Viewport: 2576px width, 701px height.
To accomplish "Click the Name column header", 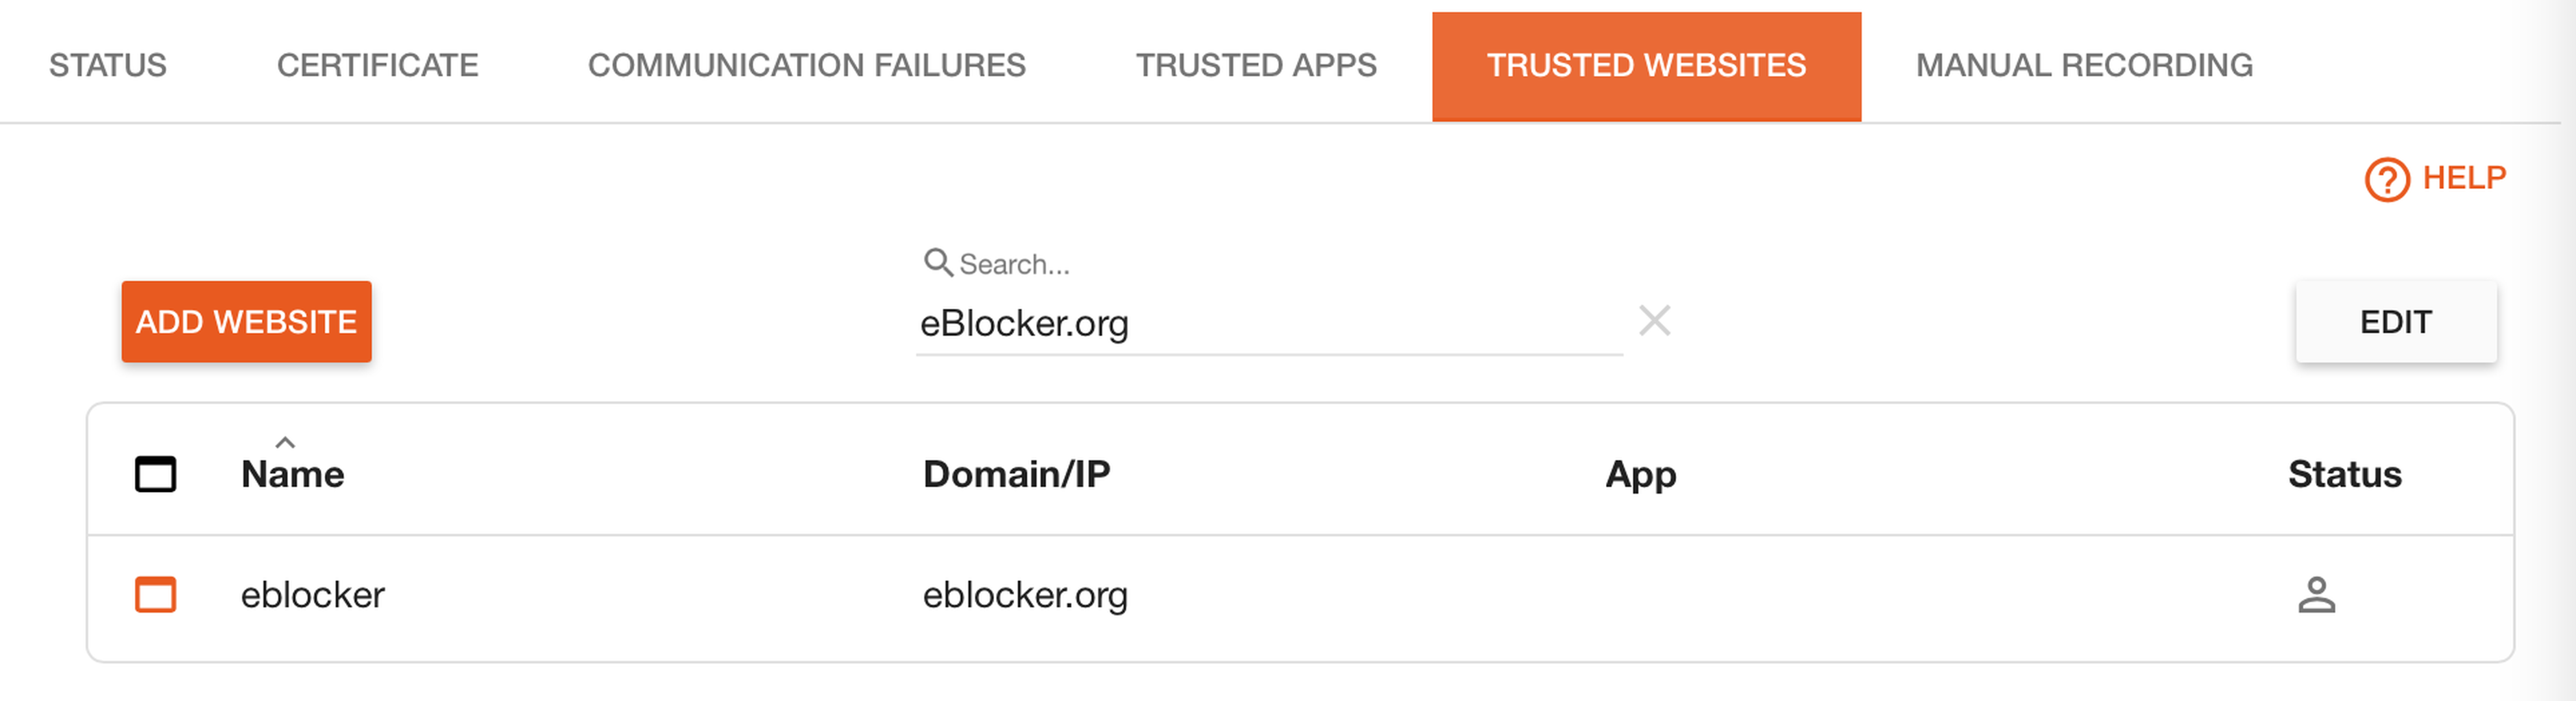I will 292,474.
